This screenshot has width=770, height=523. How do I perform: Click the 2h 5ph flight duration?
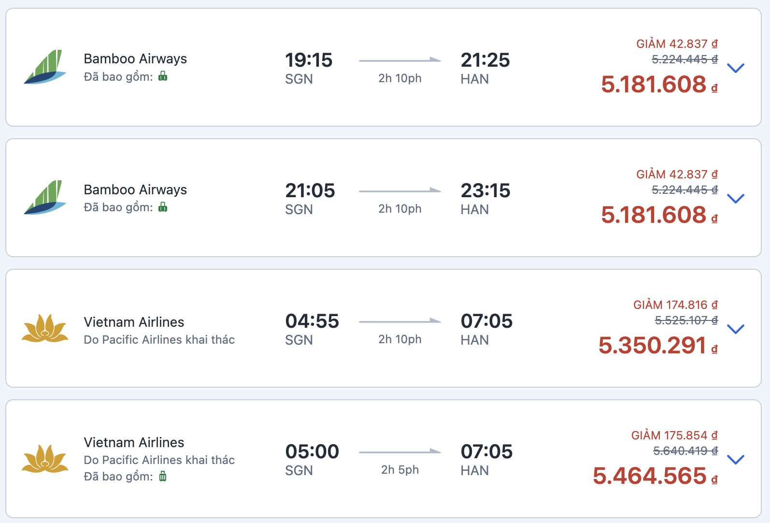tap(399, 470)
